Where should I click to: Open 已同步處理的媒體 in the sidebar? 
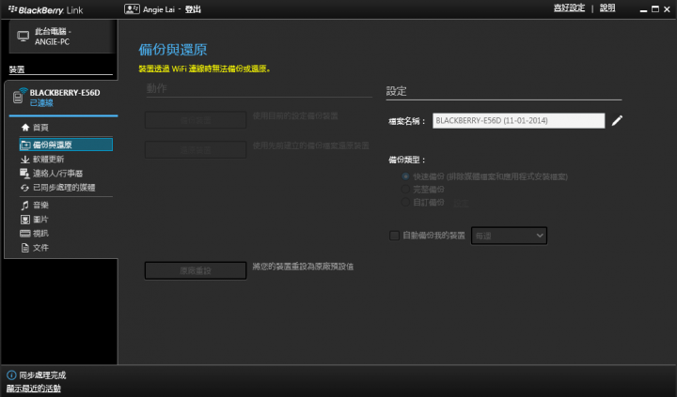click(64, 188)
